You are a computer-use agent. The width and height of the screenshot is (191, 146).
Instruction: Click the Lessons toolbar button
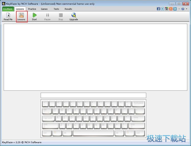point(21,17)
